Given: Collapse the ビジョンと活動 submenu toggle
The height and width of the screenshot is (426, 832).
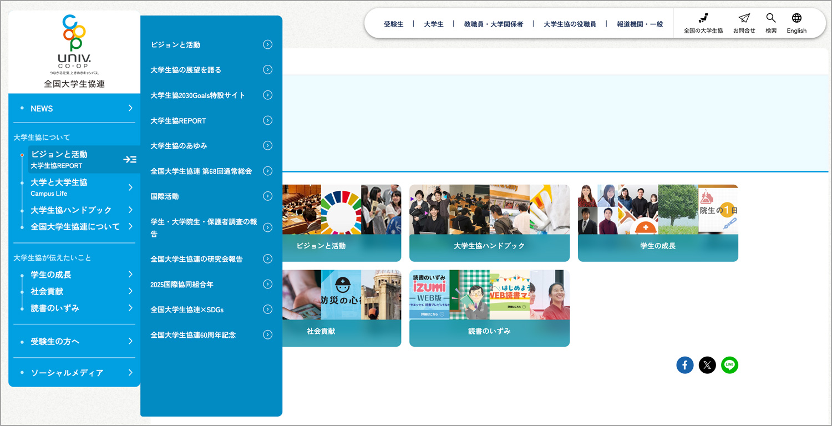Looking at the screenshot, I should [x=130, y=160].
